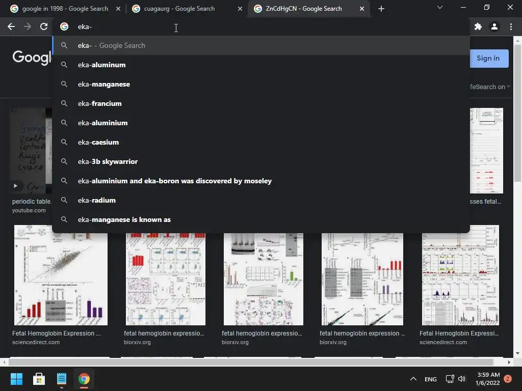The image size is (522, 391).
Task: Open the volume tray icon
Action: click(462, 379)
